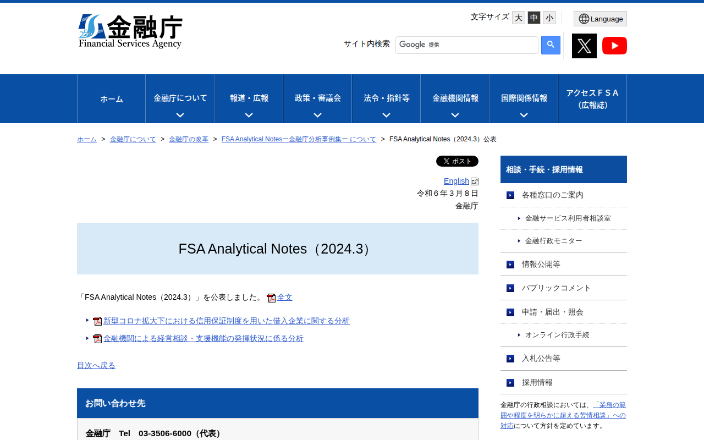Open the FSA logo home link

pos(130,31)
